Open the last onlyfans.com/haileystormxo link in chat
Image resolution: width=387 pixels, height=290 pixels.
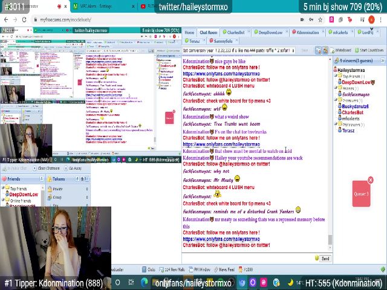click(x=221, y=239)
